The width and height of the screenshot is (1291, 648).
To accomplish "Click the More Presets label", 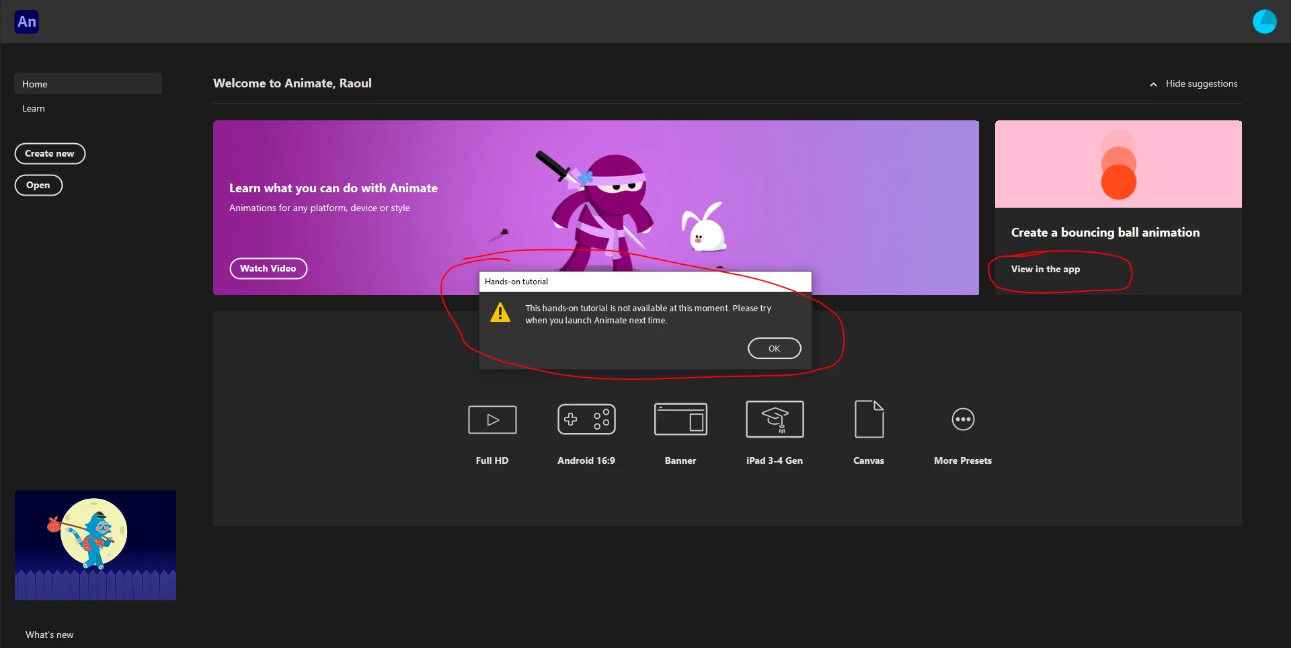I will click(963, 460).
